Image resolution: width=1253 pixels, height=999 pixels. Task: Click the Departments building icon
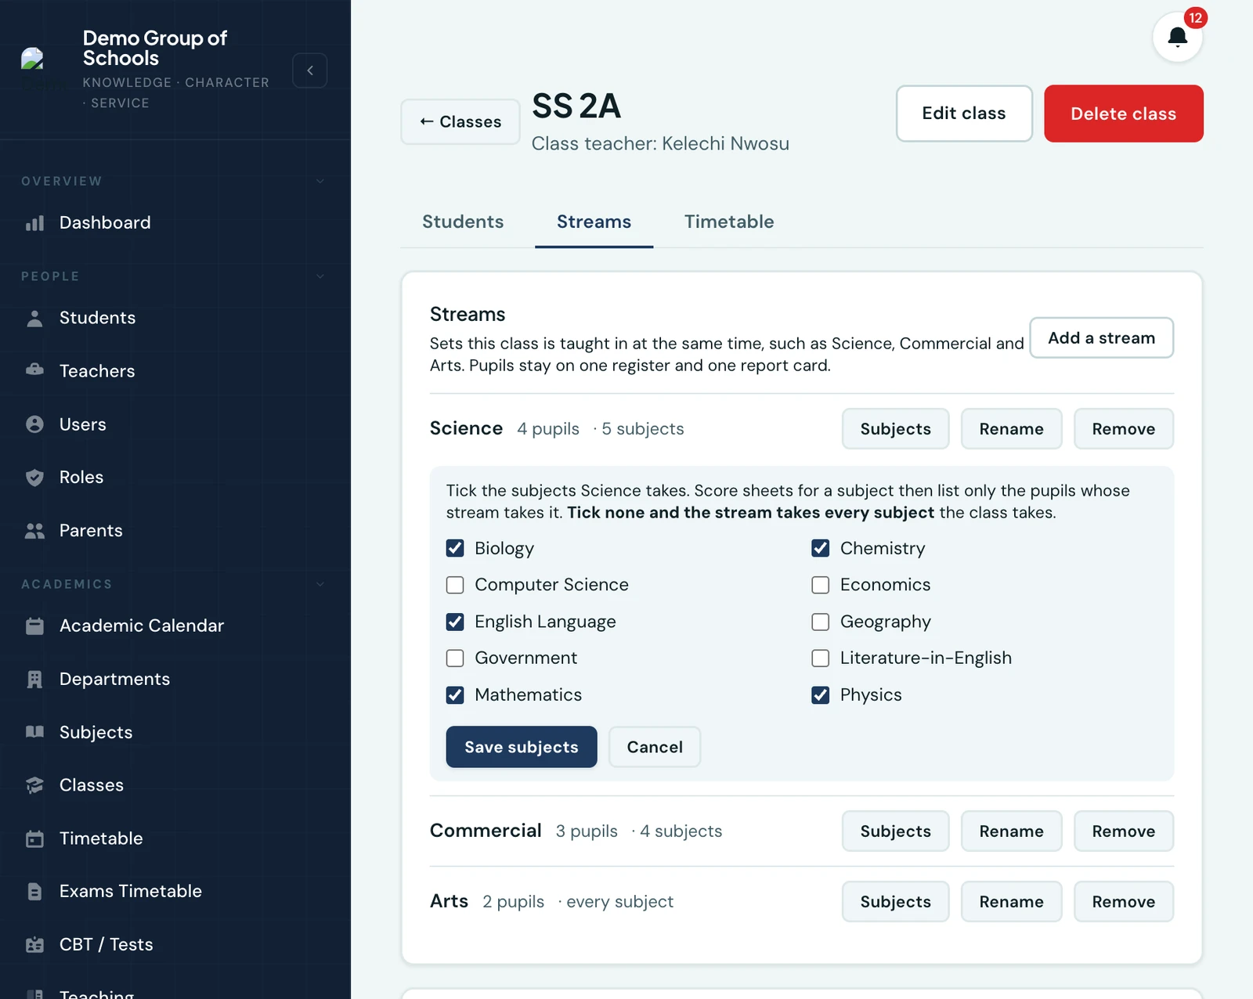34,680
